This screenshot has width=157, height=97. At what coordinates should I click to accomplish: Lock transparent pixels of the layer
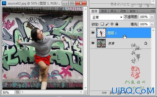pos(102,24)
